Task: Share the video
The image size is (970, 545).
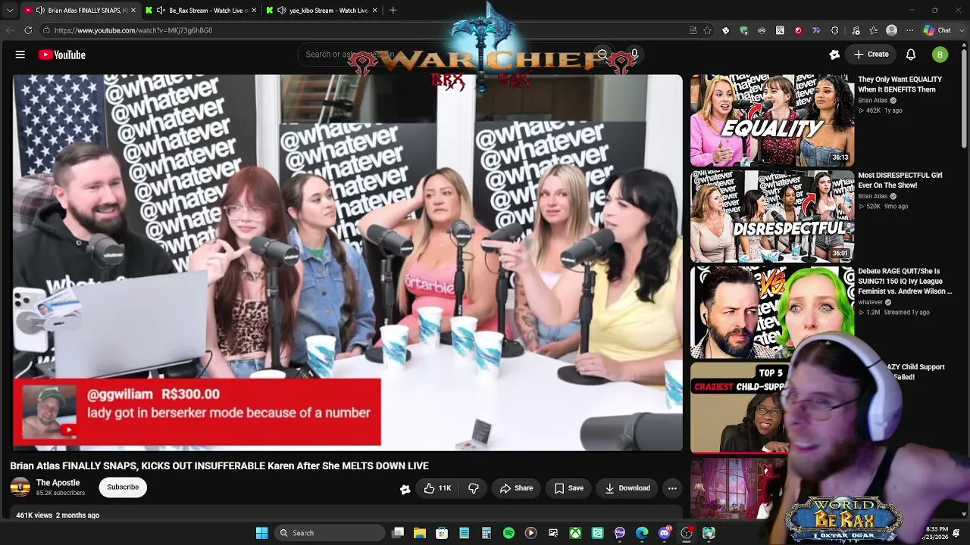Action: point(516,488)
